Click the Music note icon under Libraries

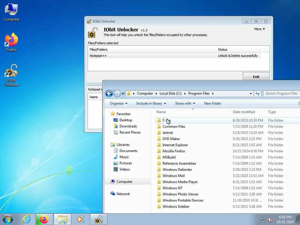tap(115, 157)
